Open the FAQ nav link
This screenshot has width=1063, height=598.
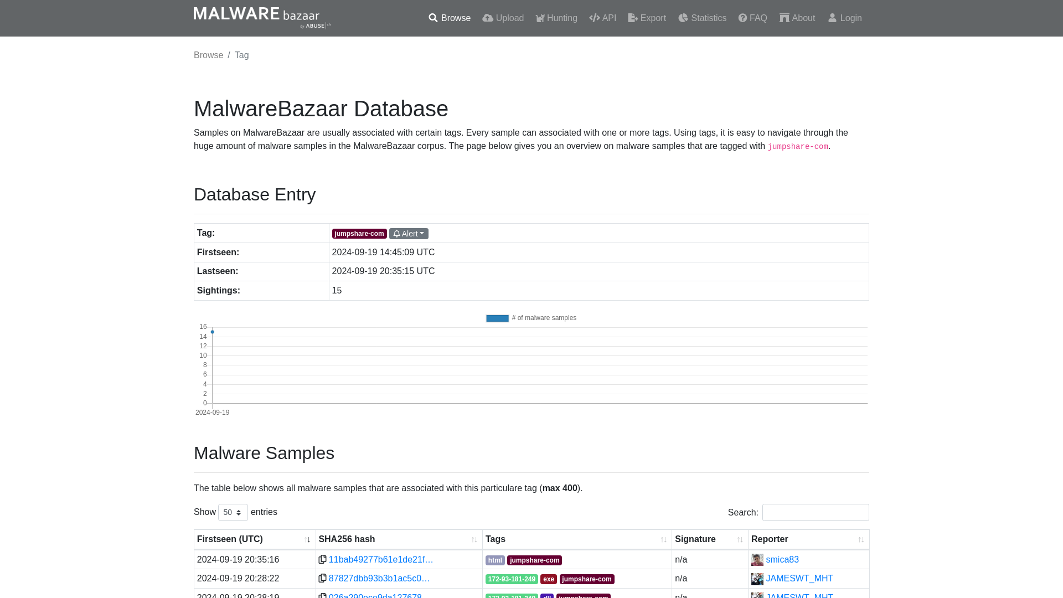(x=752, y=18)
